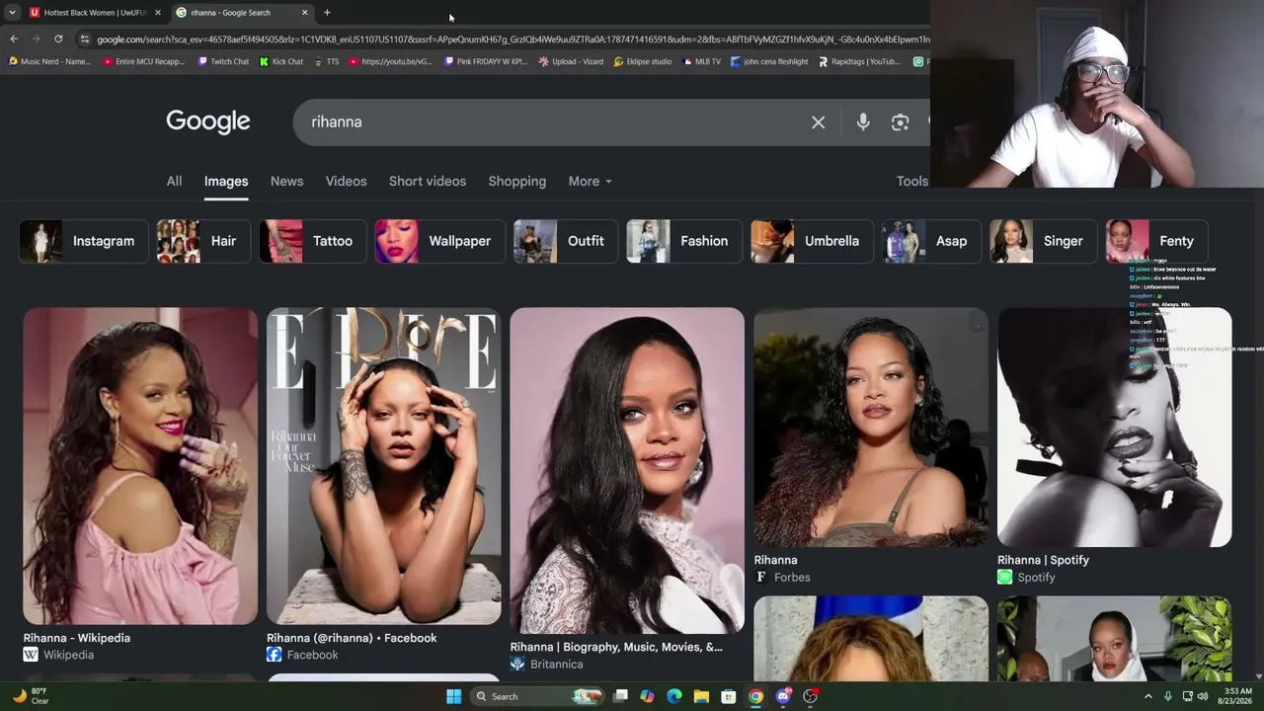This screenshot has height=711, width=1264.
Task: Search by image with Google Lens
Action: (900, 122)
